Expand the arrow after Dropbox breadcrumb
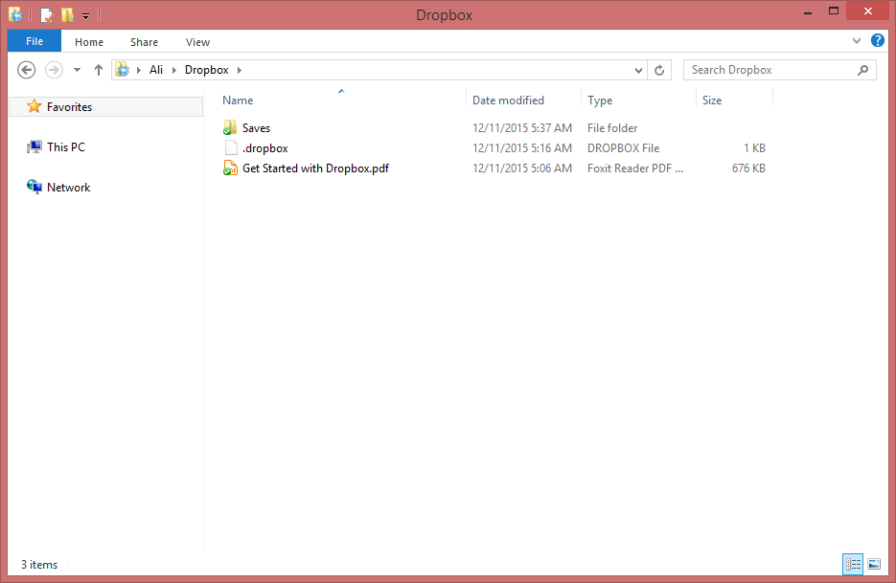The width and height of the screenshot is (896, 583). tap(240, 70)
